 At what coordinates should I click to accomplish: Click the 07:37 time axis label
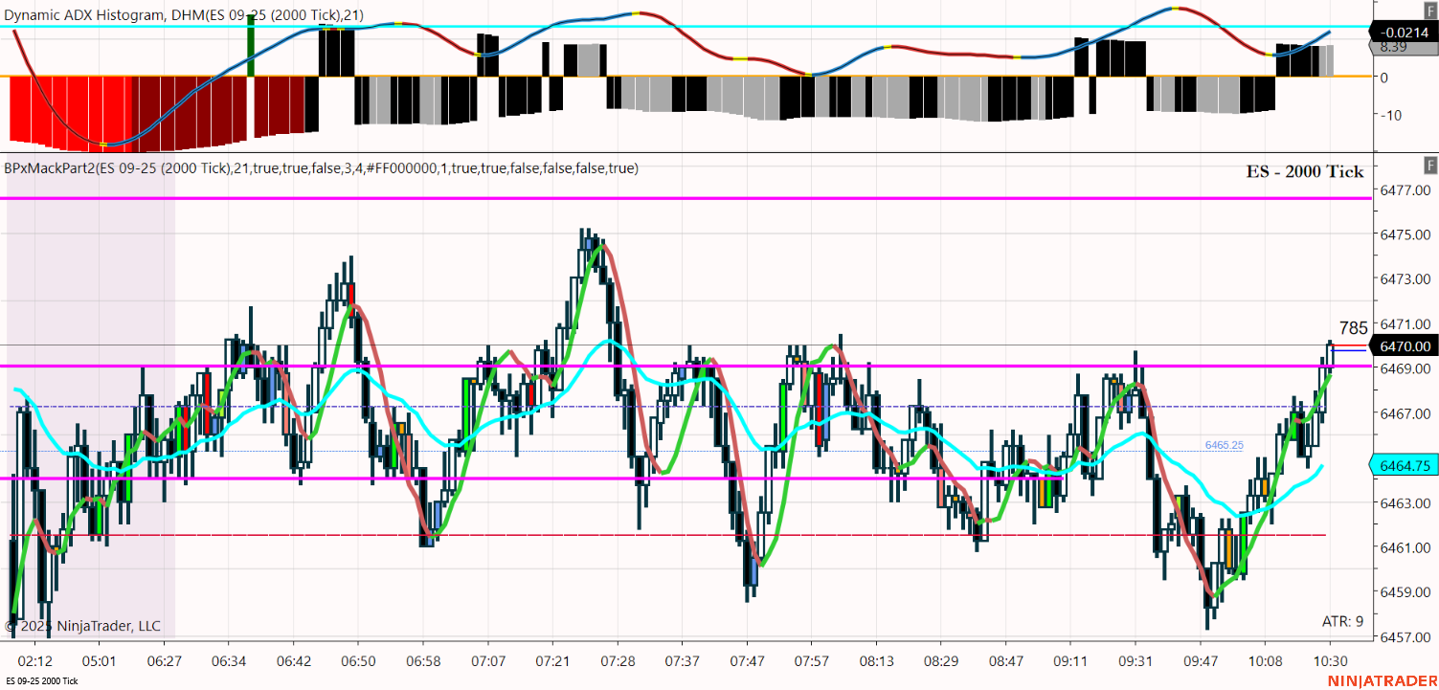click(682, 660)
